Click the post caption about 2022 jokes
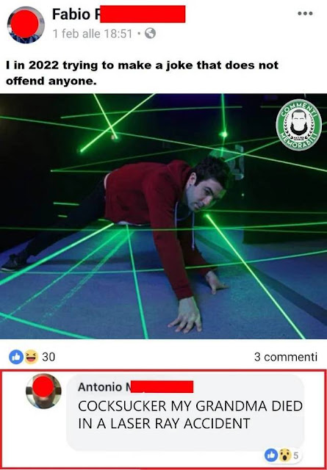The width and height of the screenshot is (327, 470). point(143,73)
